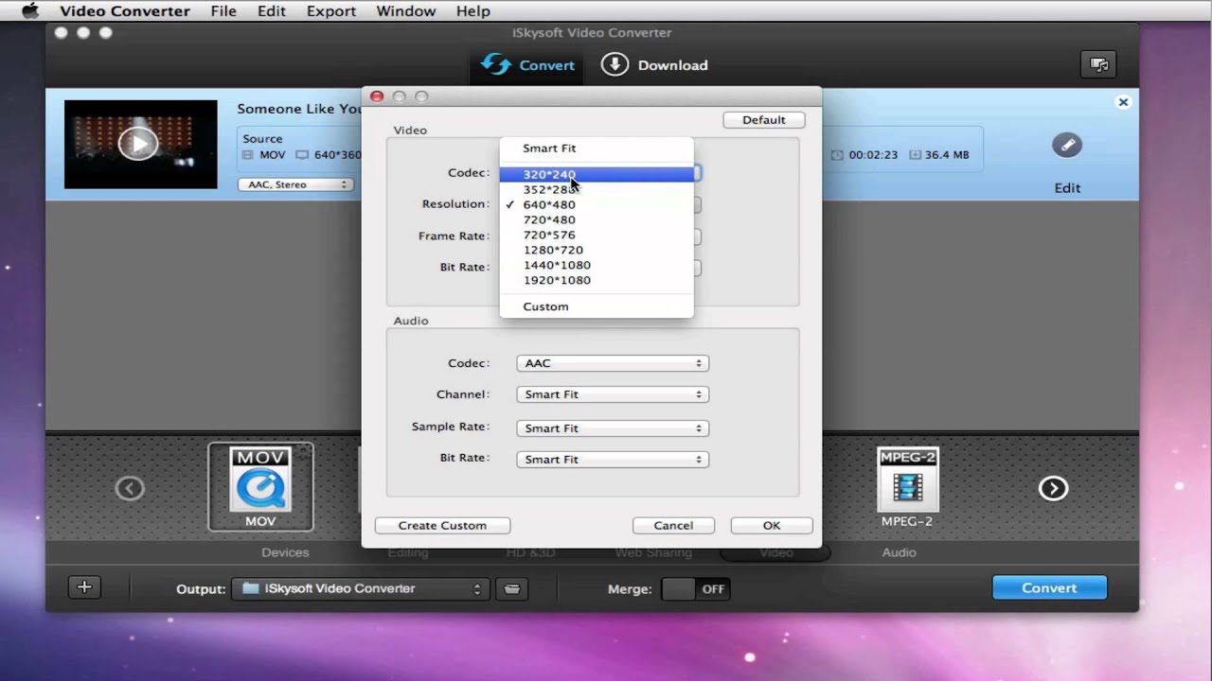Screen dimensions: 1212x681
Task: Open the Download tab
Action: point(654,64)
